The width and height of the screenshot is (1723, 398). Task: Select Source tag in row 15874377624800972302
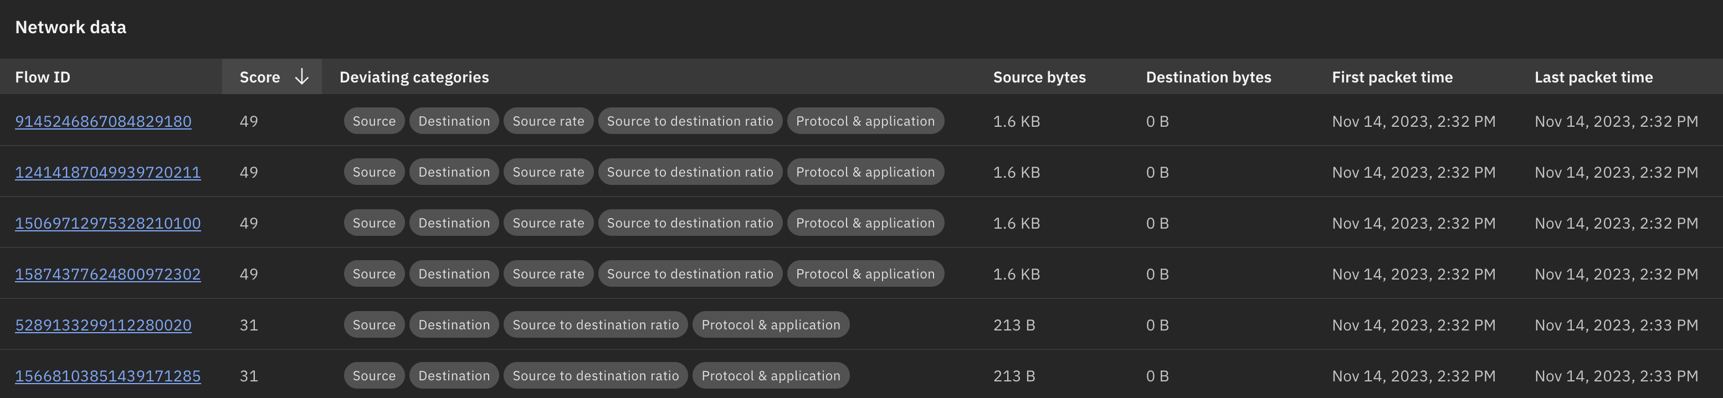pyautogui.click(x=374, y=274)
